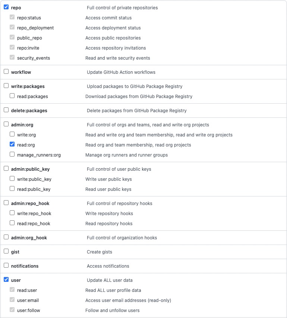Enable read:public_key scope

12,189
